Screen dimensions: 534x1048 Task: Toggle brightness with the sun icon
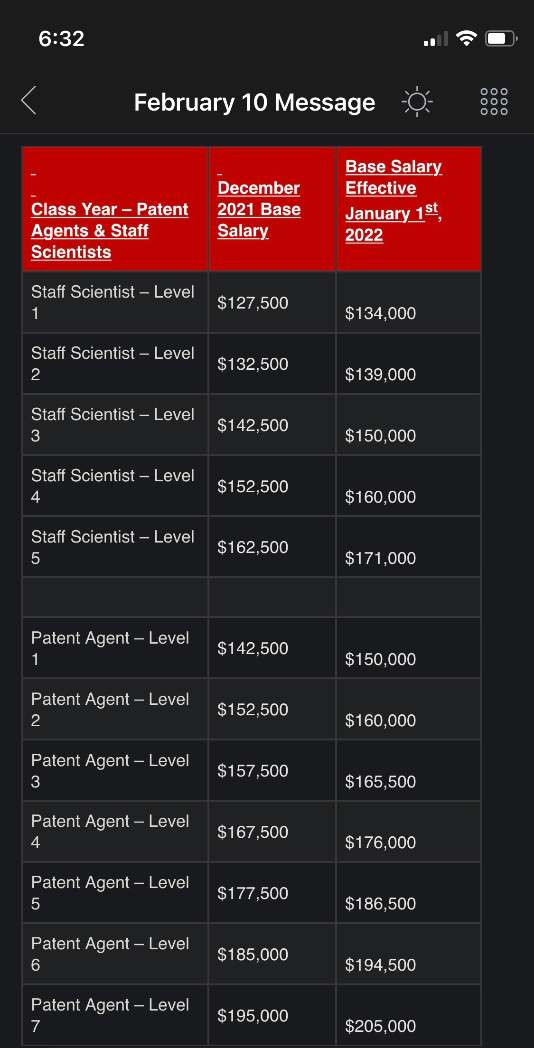(417, 101)
